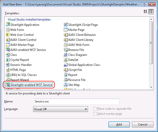Pick the Resource File icon

[x=66, y=80]
